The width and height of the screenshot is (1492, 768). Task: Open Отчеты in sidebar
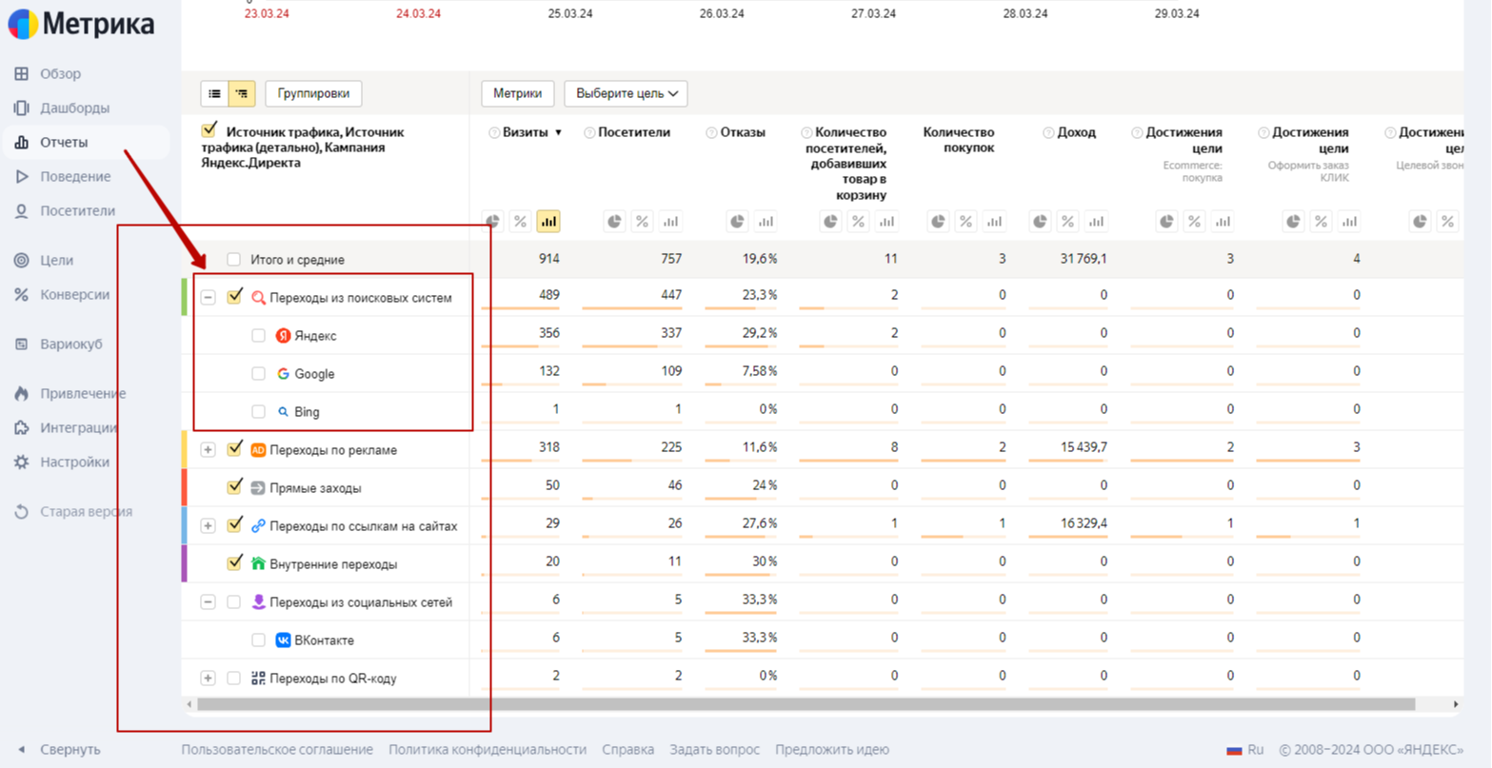(x=64, y=142)
